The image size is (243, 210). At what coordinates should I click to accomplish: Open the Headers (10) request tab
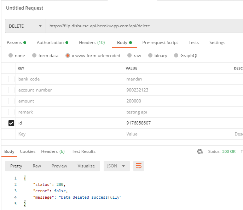click(92, 43)
